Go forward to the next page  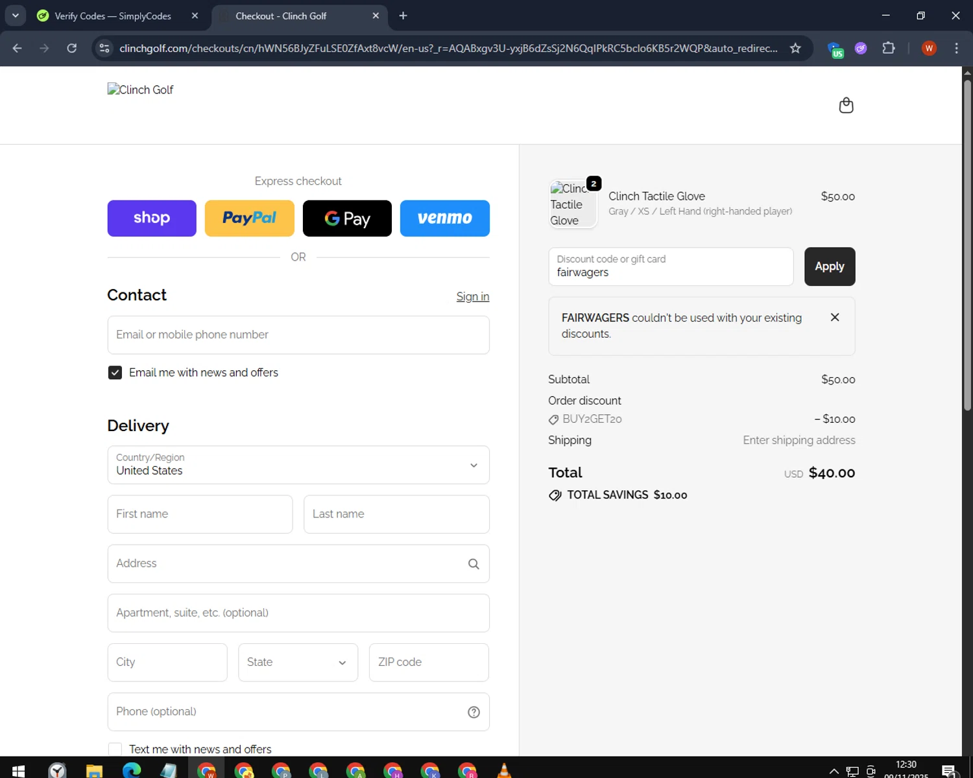tap(44, 48)
